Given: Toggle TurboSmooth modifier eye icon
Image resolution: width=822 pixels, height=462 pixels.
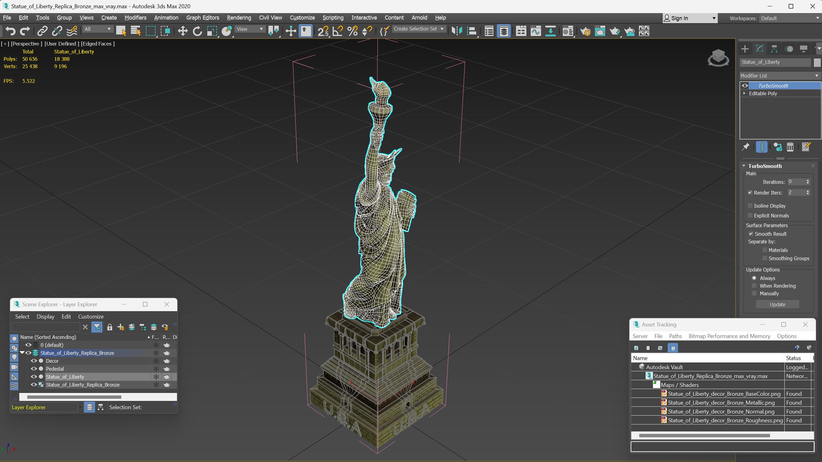Looking at the screenshot, I should (x=745, y=85).
